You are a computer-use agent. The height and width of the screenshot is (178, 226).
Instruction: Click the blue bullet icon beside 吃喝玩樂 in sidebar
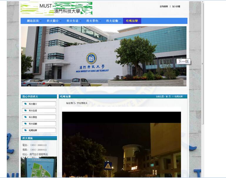[25, 130]
